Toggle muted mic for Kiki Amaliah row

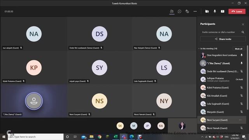point(242,96)
